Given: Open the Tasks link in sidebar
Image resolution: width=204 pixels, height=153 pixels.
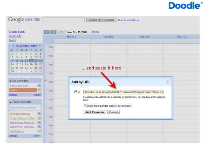Looking at the screenshot, I should click(x=12, y=40).
